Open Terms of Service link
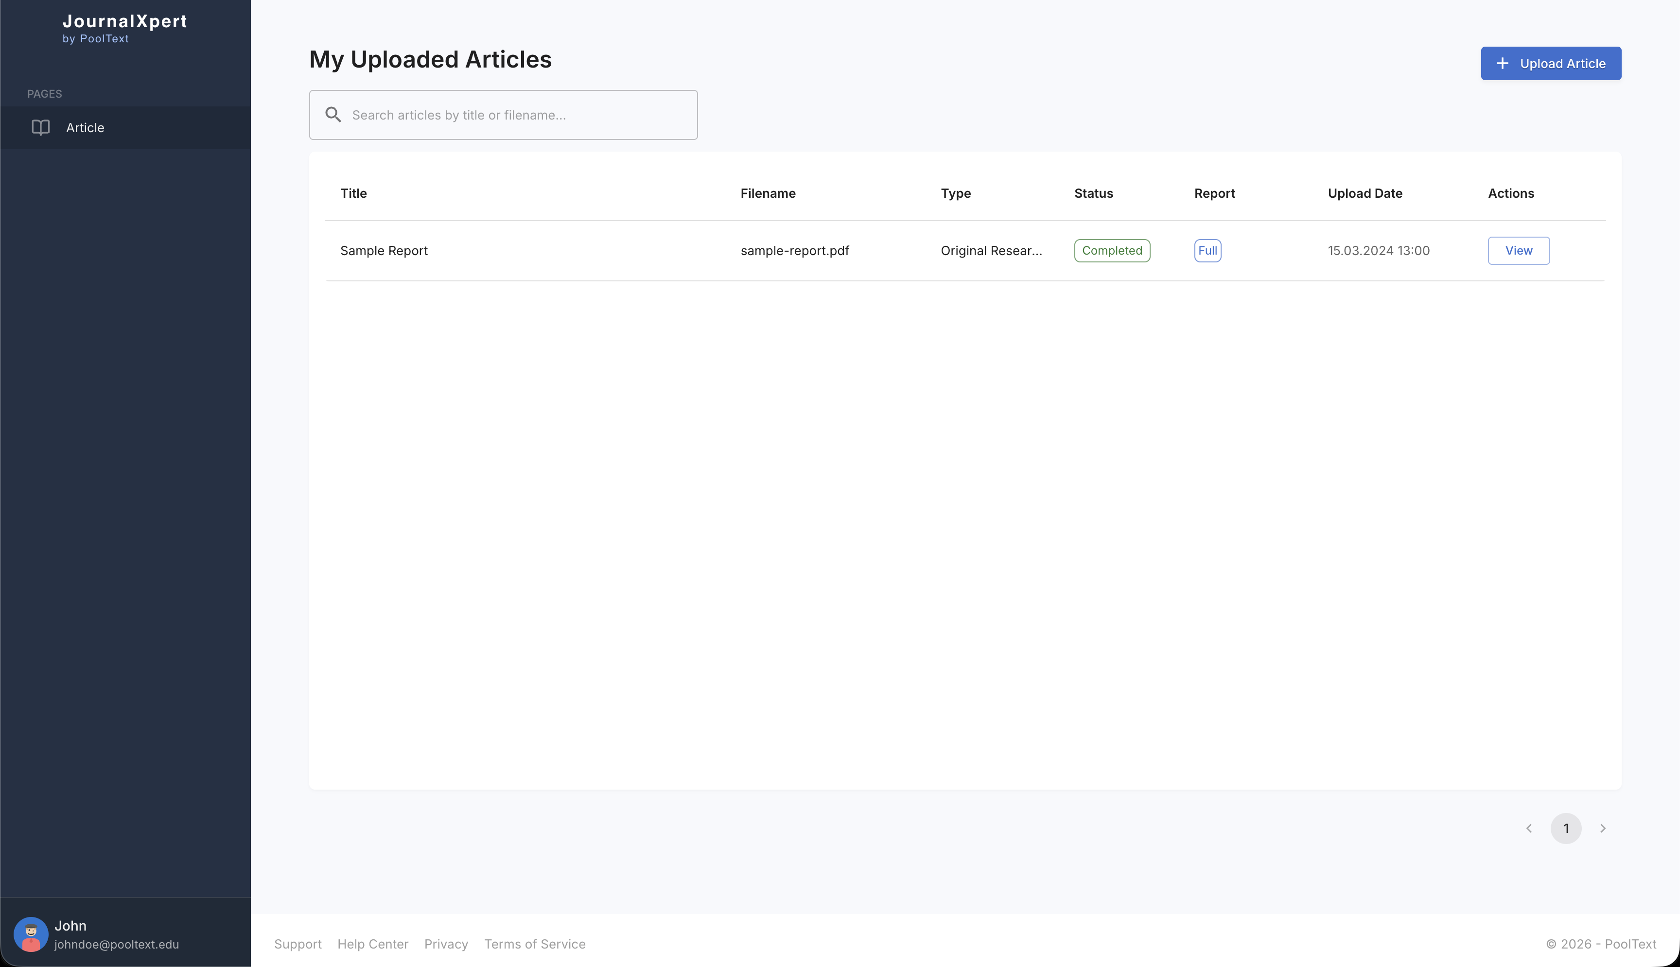1680x967 pixels. (x=535, y=944)
